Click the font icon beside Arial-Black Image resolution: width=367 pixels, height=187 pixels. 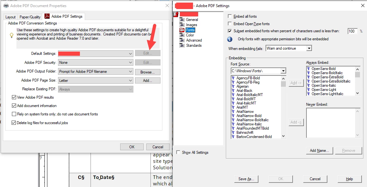[x=233, y=91]
